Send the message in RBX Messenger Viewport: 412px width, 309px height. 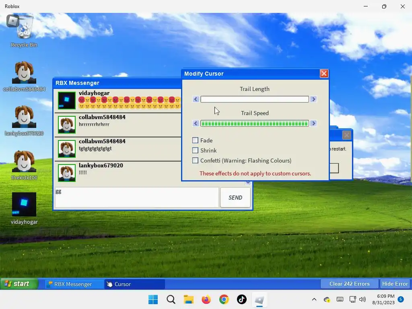click(235, 198)
